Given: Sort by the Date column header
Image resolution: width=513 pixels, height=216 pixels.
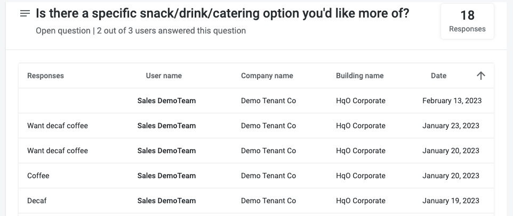Looking at the screenshot, I should tap(438, 76).
